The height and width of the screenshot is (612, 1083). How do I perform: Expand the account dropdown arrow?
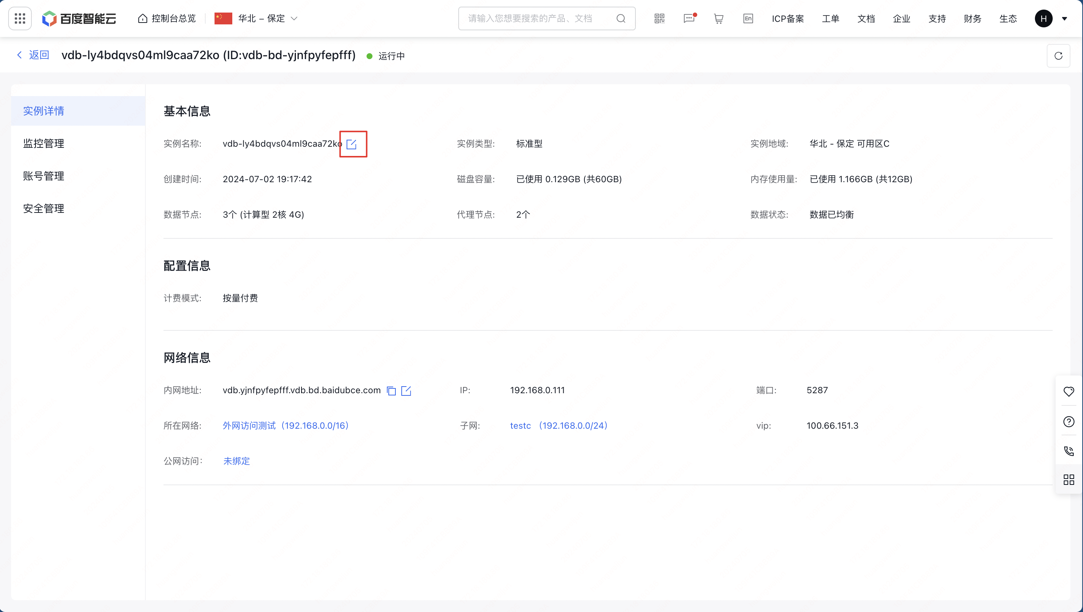coord(1064,18)
